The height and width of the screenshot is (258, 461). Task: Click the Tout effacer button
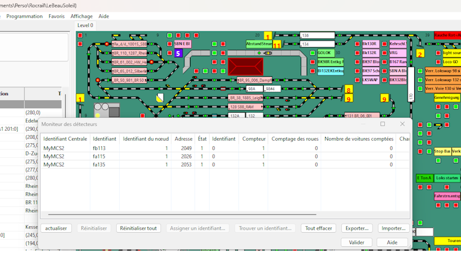(318, 228)
